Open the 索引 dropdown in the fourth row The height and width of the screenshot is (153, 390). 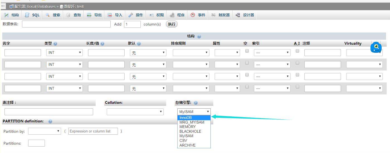tap(272, 89)
